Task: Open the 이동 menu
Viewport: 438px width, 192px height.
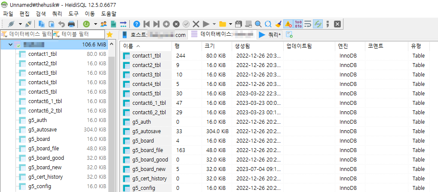Action: [x=90, y=13]
